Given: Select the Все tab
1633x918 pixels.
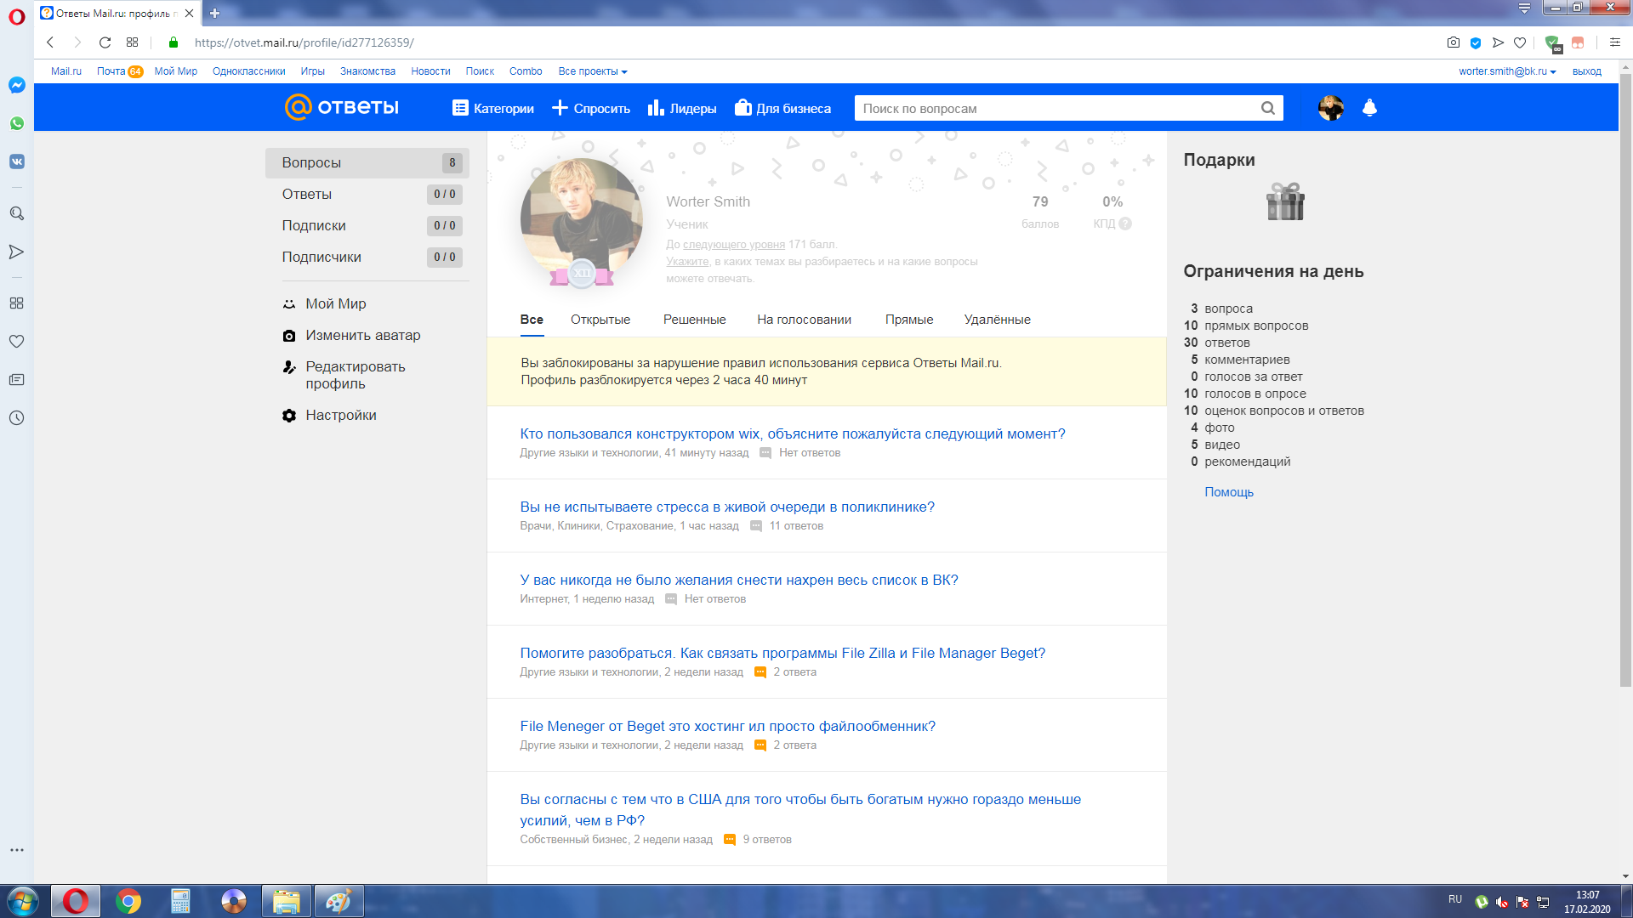Looking at the screenshot, I should 532,320.
